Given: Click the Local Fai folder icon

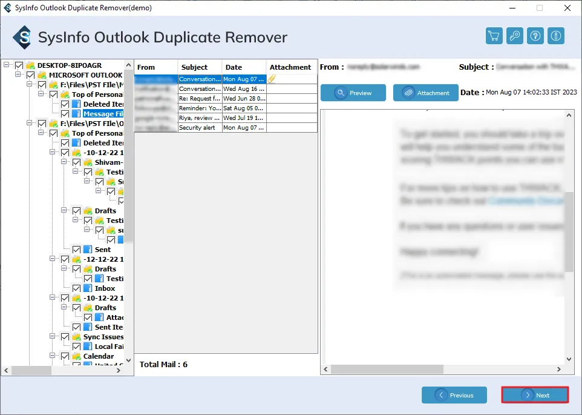Looking at the screenshot, I should click(88, 347).
